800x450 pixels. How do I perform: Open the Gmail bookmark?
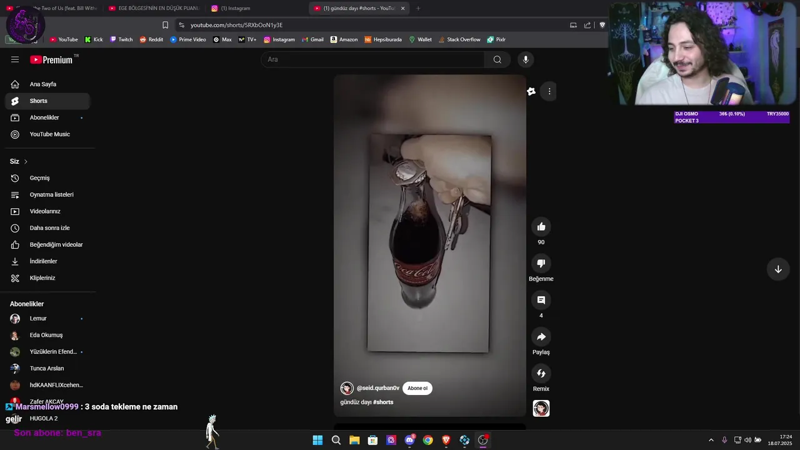pyautogui.click(x=312, y=39)
